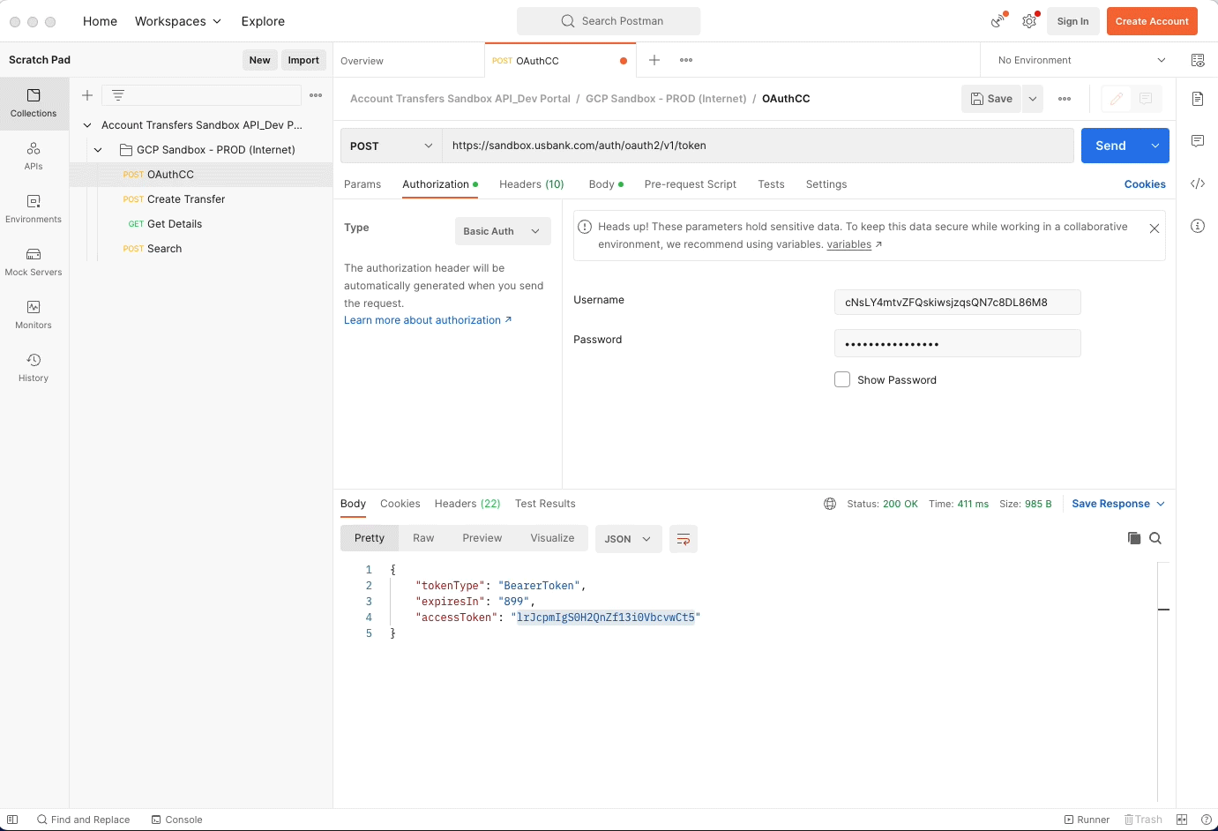This screenshot has height=831, width=1218.
Task: Open the HTTP method POST dropdown
Action: (392, 146)
